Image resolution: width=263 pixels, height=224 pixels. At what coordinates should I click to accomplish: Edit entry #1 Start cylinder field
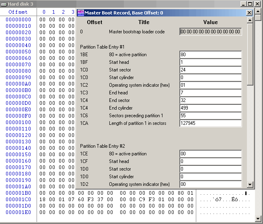tap(210, 77)
